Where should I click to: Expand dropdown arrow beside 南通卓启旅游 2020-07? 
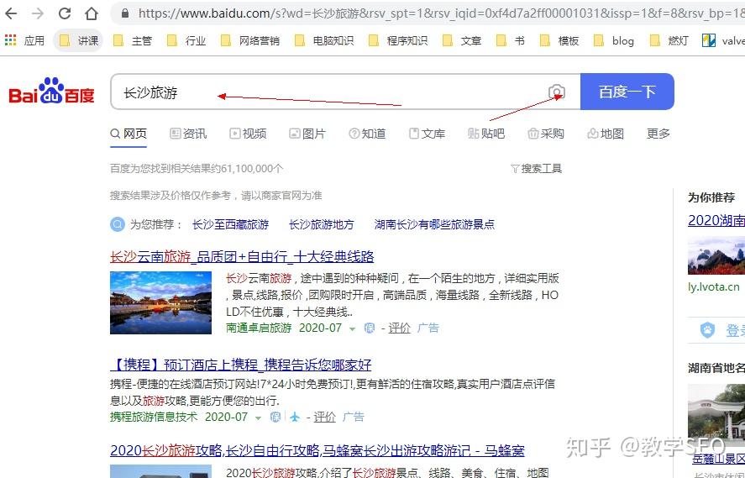[353, 328]
